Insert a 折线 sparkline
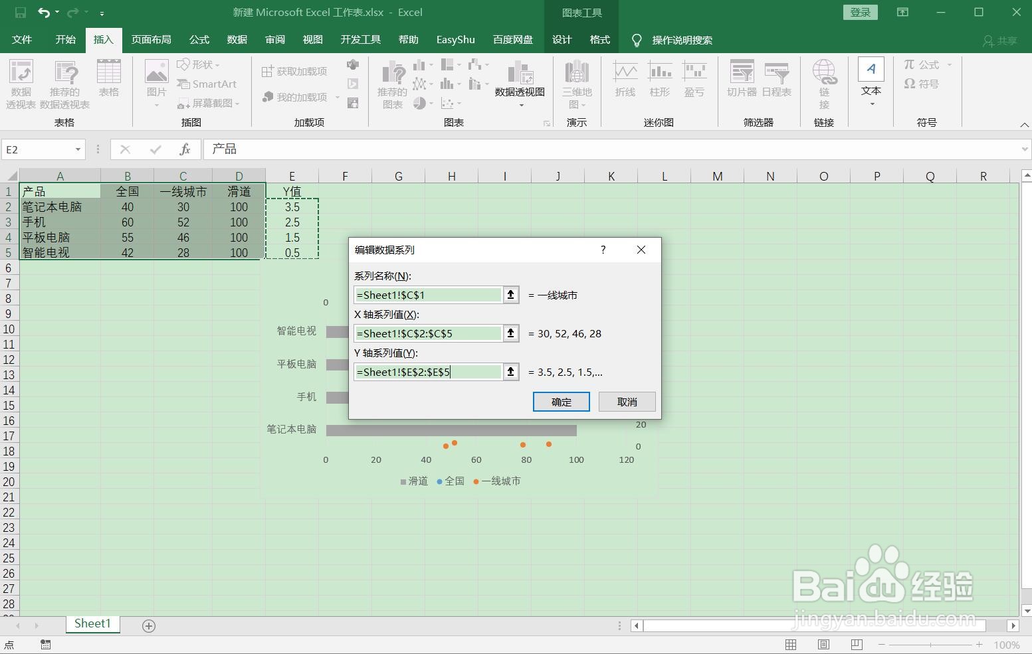Screen dimensions: 1032x654 tap(624, 80)
